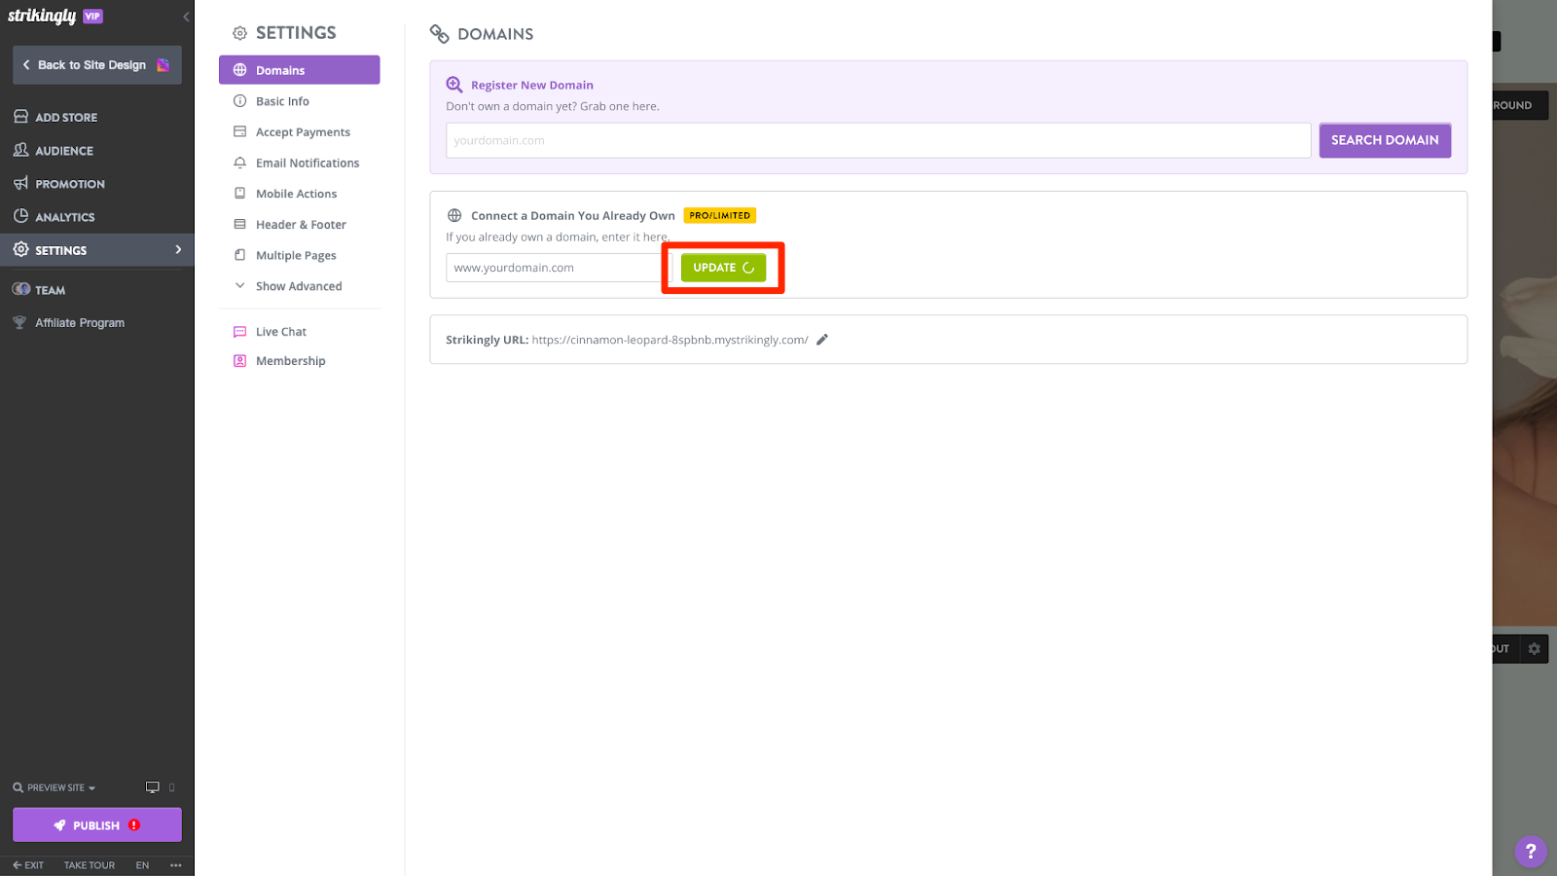Switch to mobile preview icon
Image resolution: width=1557 pixels, height=876 pixels.
[172, 787]
